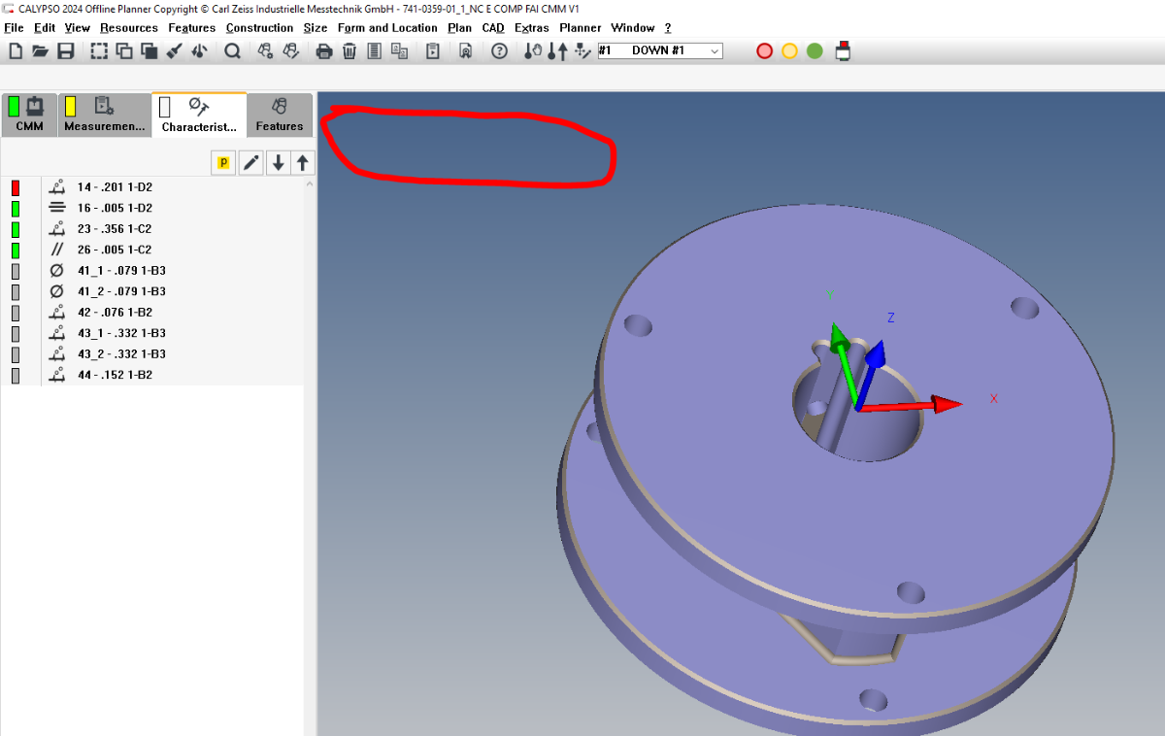Click the printer icon in toolbar

coord(324,51)
